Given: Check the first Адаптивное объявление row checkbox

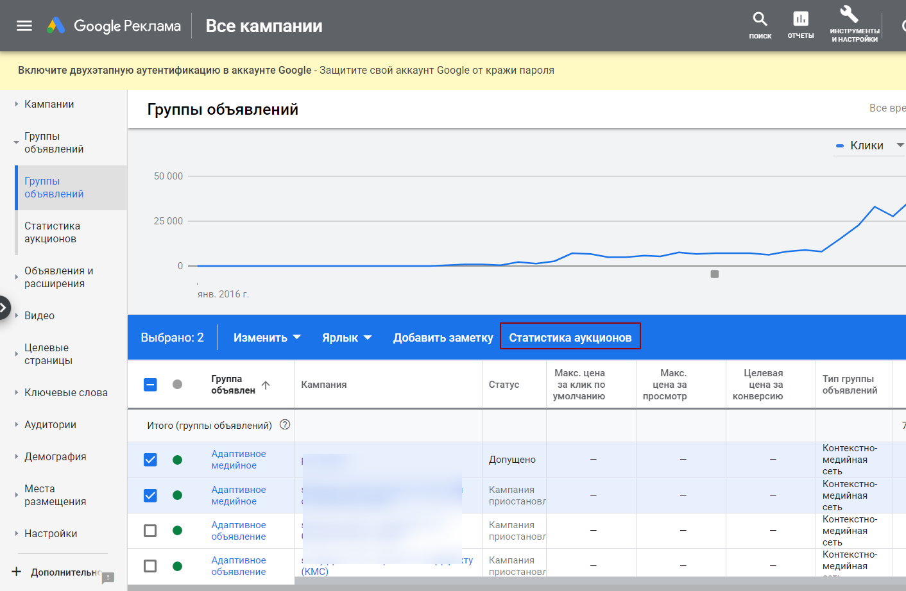Looking at the screenshot, I should [x=150, y=531].
